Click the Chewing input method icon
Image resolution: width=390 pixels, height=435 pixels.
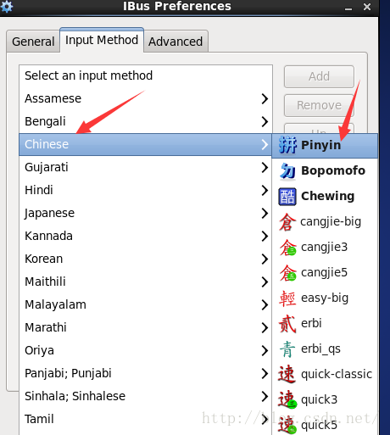(287, 197)
